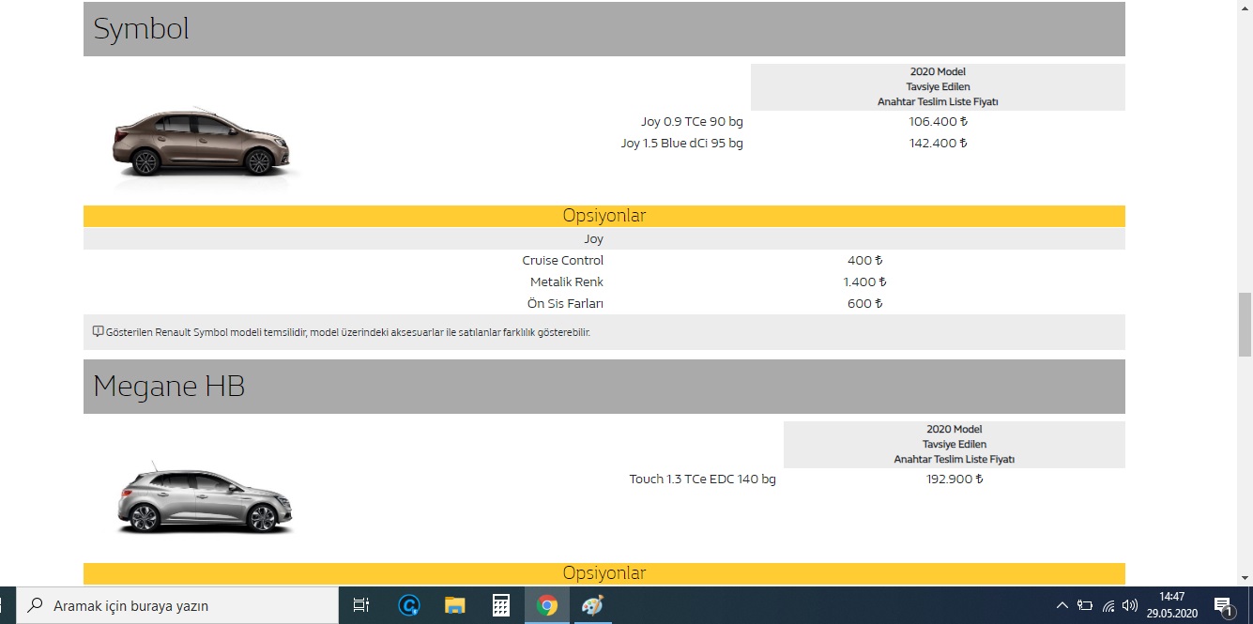Select 'Joy 0.9 TCe 90 bg' text

(x=693, y=121)
